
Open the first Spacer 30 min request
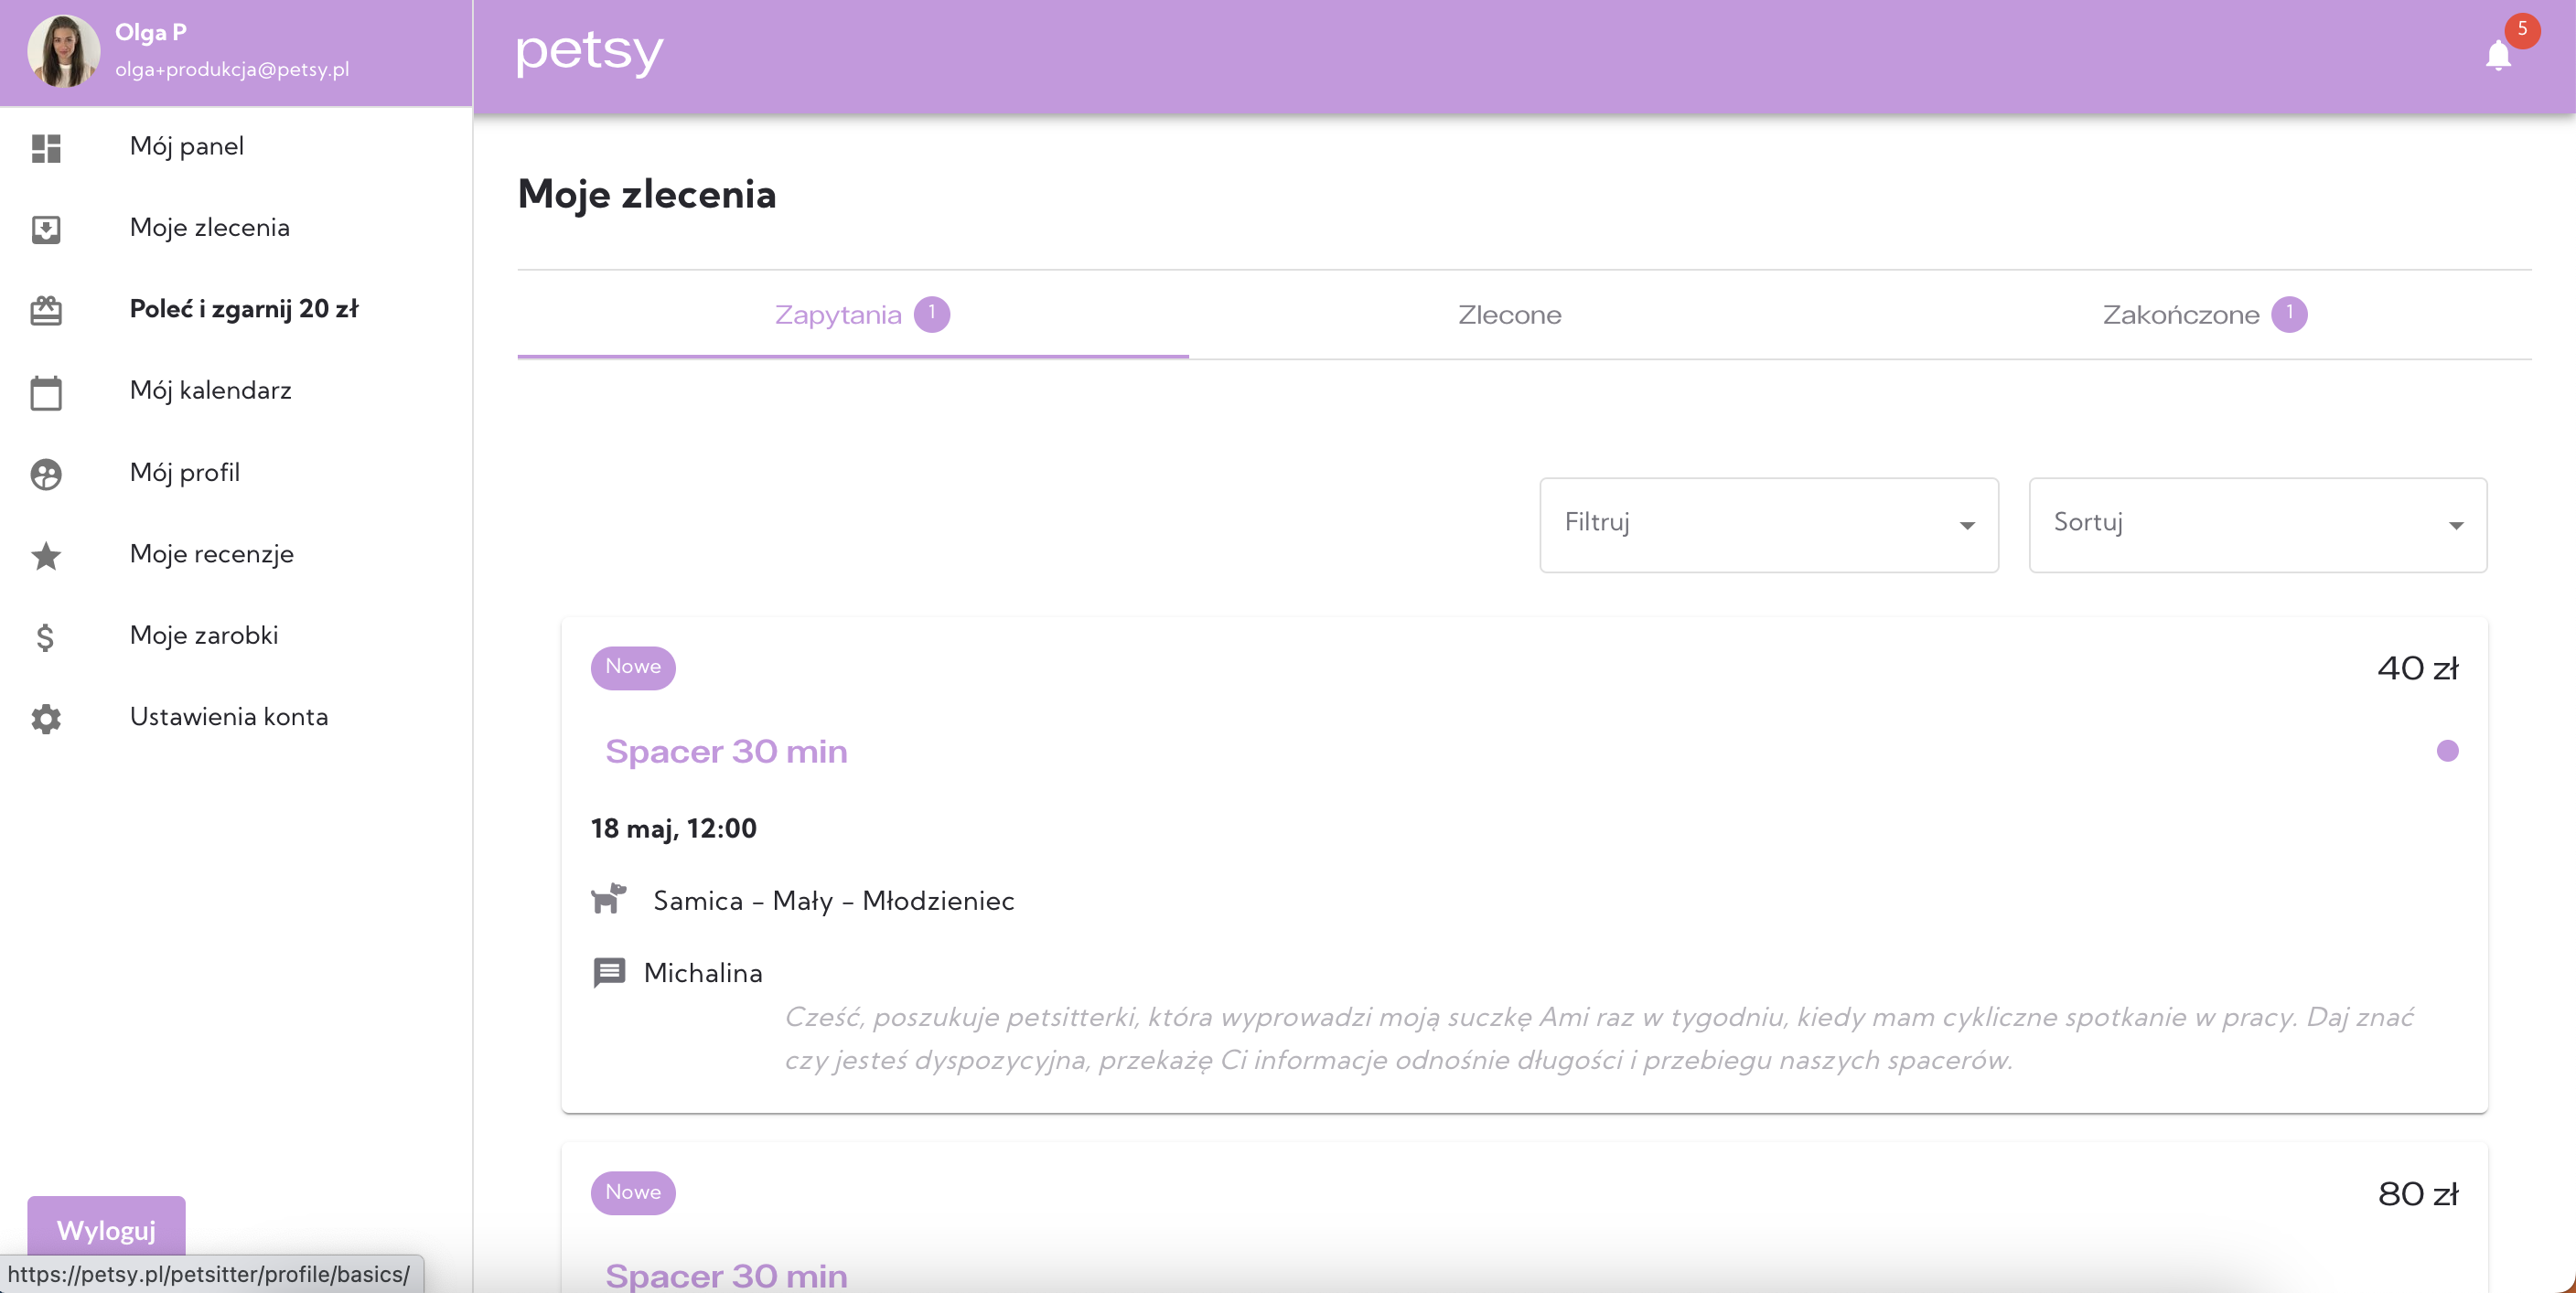click(x=726, y=751)
